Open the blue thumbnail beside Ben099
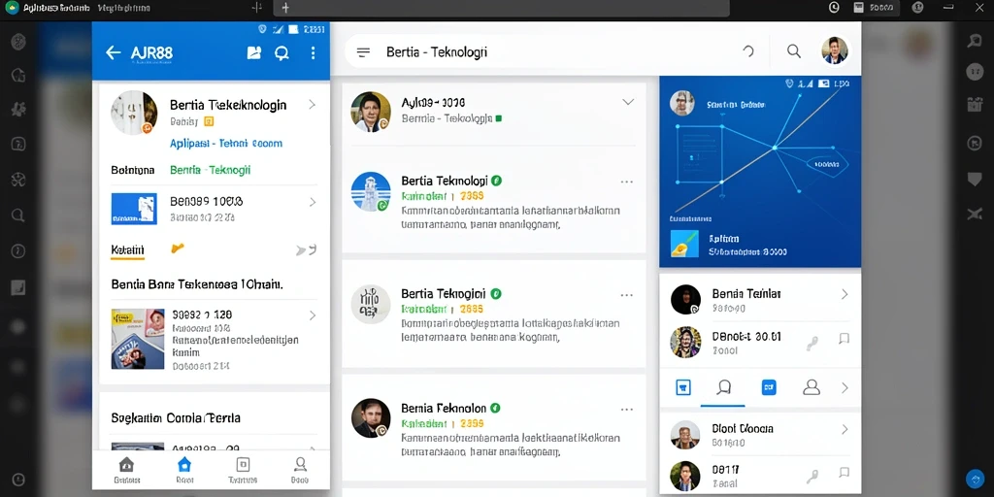This screenshot has height=497, width=994. pyautogui.click(x=134, y=209)
